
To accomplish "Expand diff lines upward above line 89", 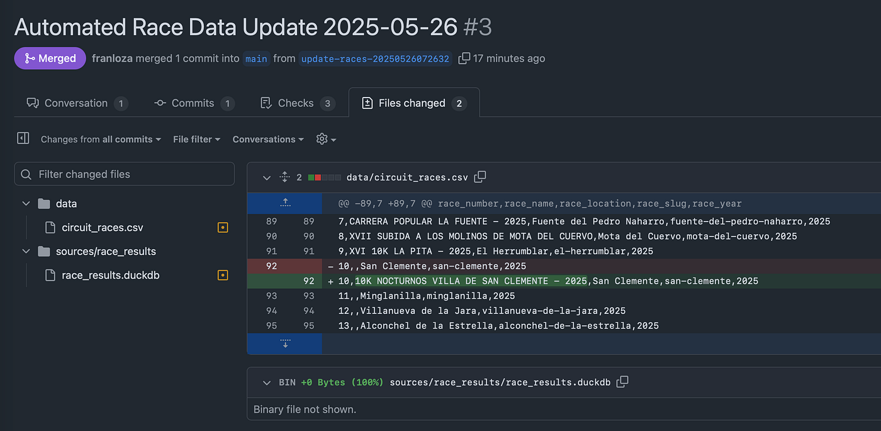I will point(285,203).
